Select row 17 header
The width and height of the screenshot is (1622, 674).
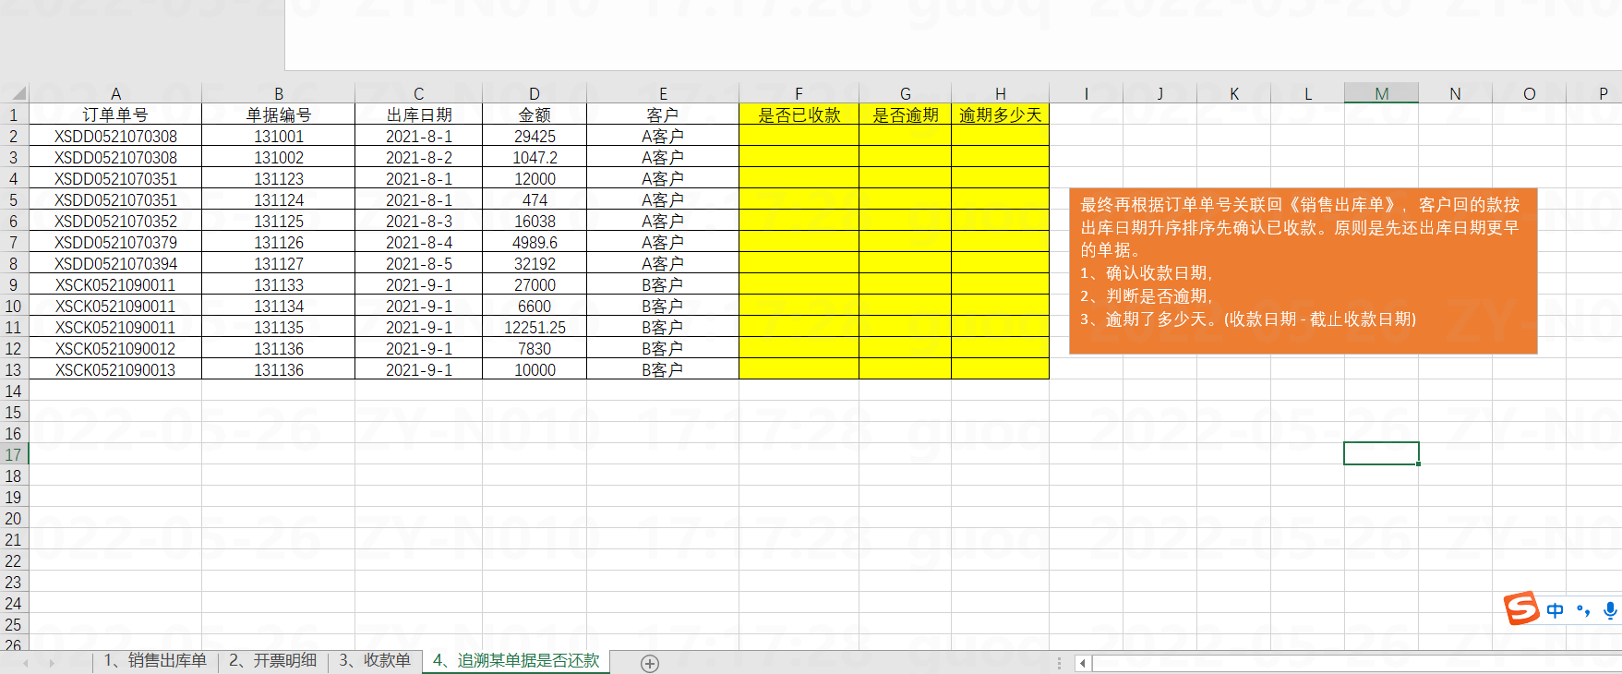click(x=14, y=454)
